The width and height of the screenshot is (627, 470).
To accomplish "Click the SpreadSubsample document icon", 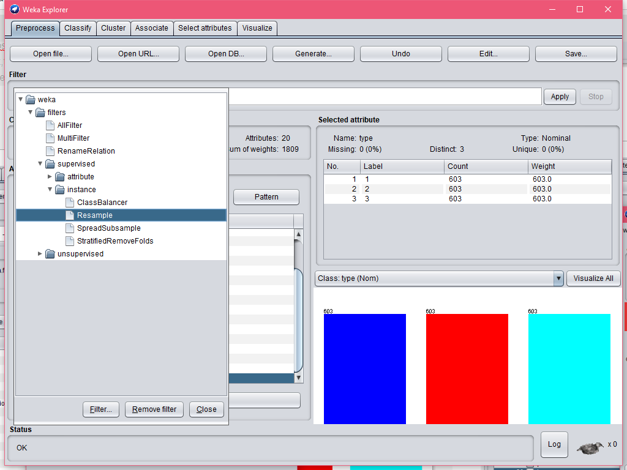I will (70, 228).
